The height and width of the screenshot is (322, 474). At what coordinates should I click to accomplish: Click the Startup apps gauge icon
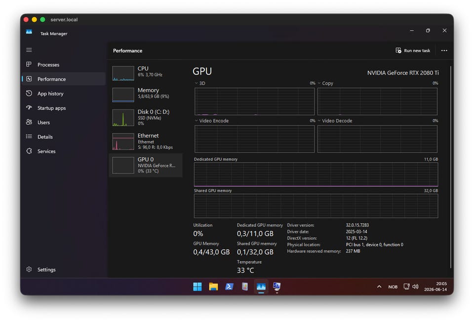(29, 107)
